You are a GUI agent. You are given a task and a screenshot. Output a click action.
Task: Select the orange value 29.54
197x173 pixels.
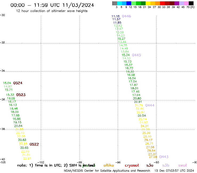pos(151,151)
